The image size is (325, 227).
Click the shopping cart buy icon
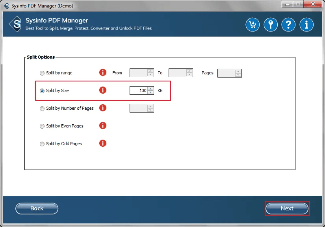point(253,25)
